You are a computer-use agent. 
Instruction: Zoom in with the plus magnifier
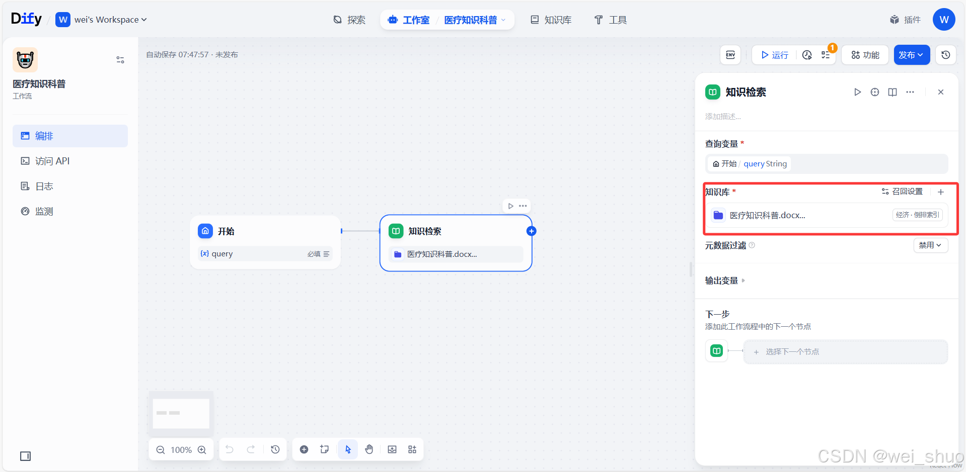(x=202, y=450)
